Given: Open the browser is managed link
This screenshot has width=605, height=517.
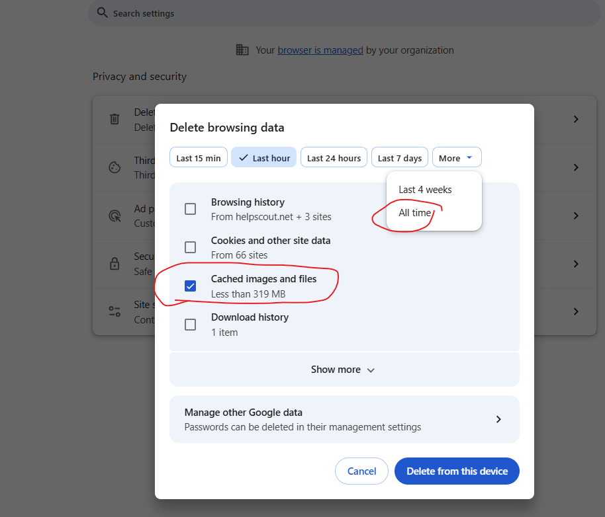Looking at the screenshot, I should tap(320, 50).
